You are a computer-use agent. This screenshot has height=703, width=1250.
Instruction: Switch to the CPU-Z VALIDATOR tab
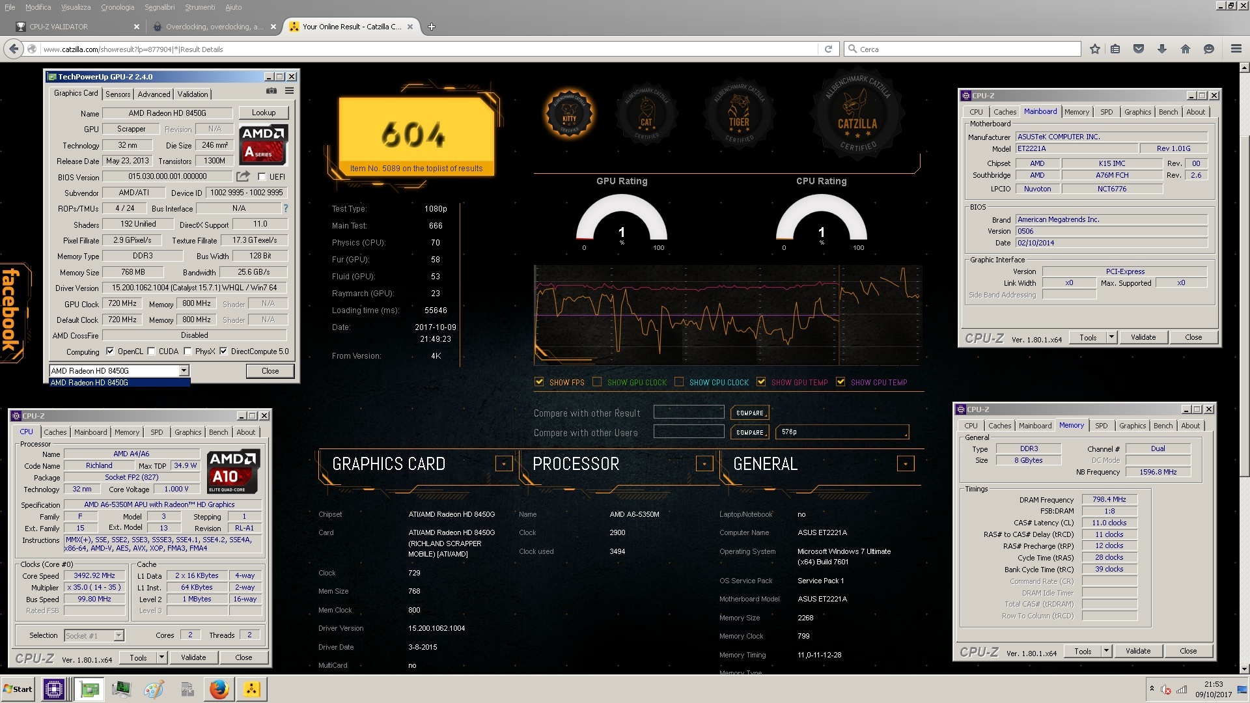click(x=77, y=27)
